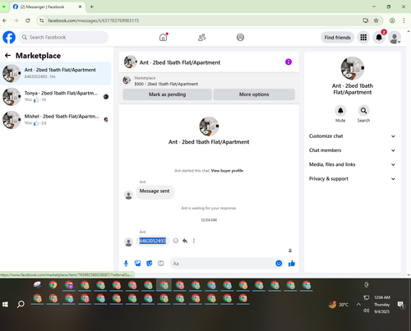Open the apps grid menu icon

363,37
